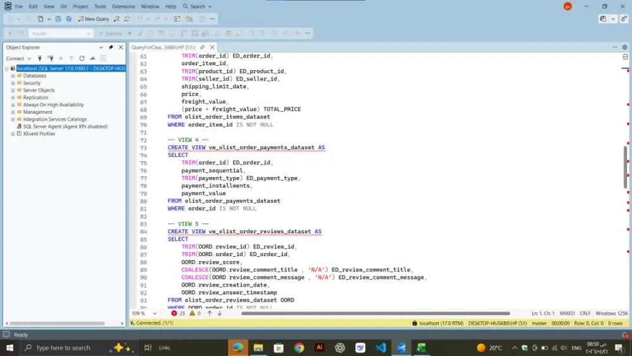The image size is (632, 356).
Task: Open Visual Studio Code from taskbar
Action: point(380,348)
